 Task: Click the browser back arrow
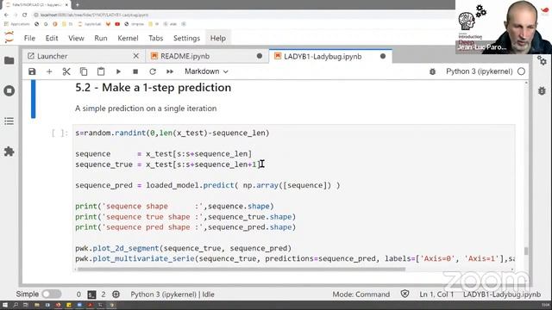point(6,15)
